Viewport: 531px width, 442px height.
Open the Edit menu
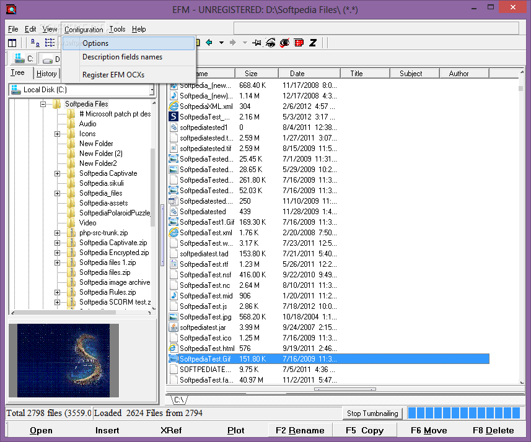click(x=30, y=29)
